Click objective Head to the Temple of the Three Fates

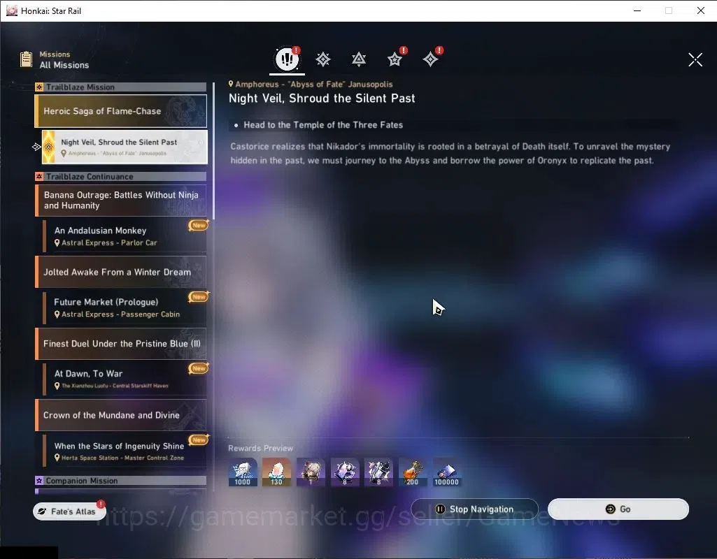pos(323,124)
